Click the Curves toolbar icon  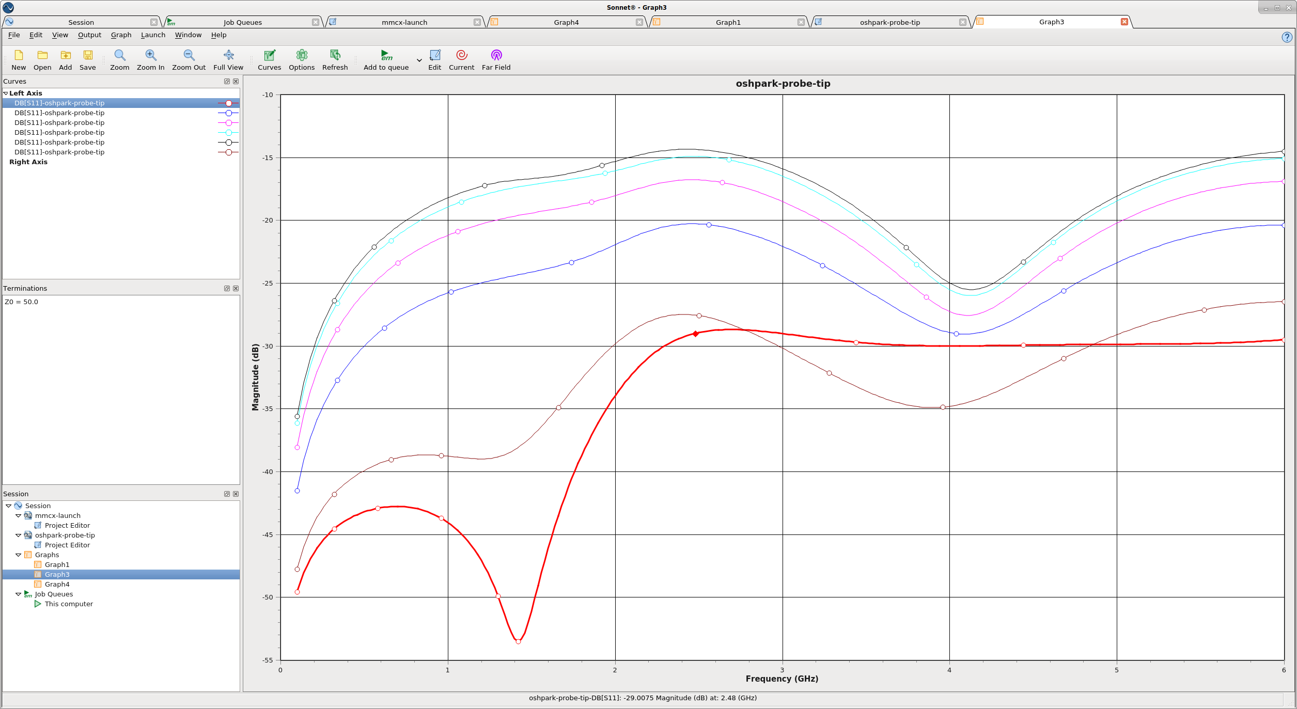(269, 55)
